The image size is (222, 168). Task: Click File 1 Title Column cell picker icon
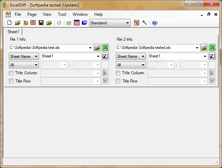(105, 73)
